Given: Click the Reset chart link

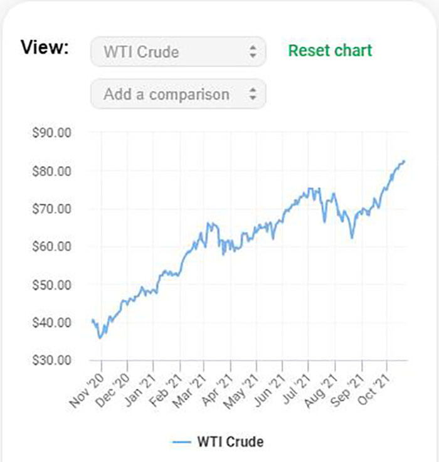Looking at the screenshot, I should point(330,50).
